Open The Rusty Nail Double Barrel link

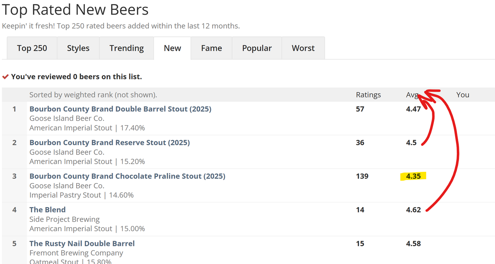click(x=82, y=243)
